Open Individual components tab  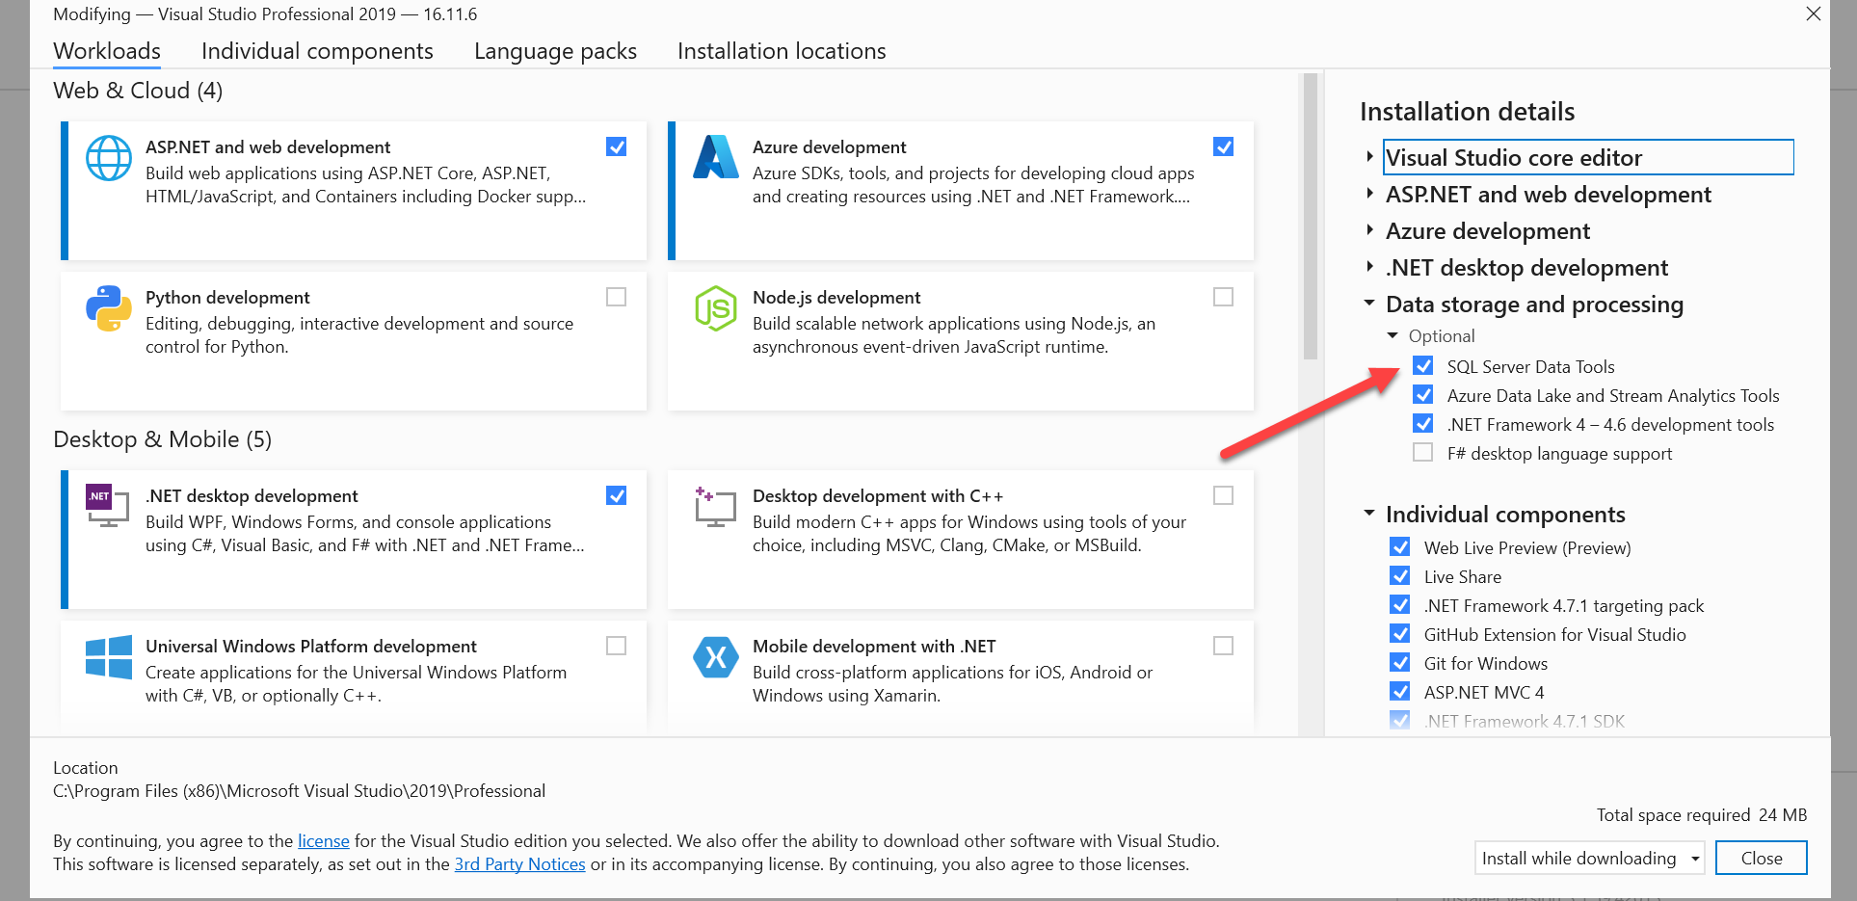coord(317,51)
